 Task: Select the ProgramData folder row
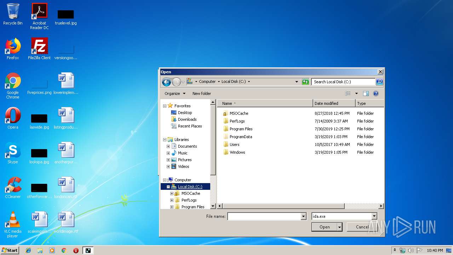click(x=241, y=137)
